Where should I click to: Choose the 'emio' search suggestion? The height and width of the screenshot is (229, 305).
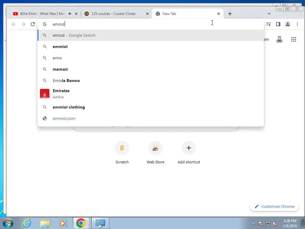click(151, 58)
